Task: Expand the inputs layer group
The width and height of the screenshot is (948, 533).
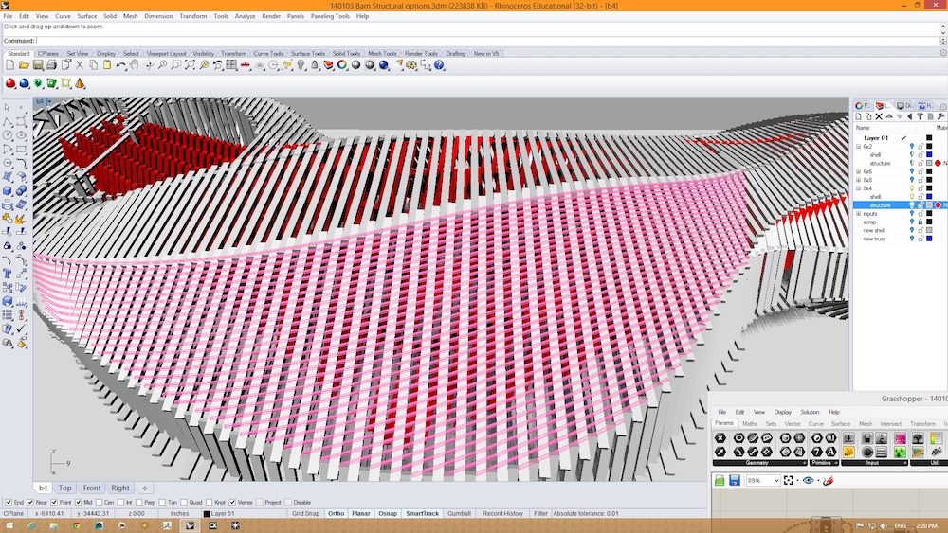Action: (858, 213)
